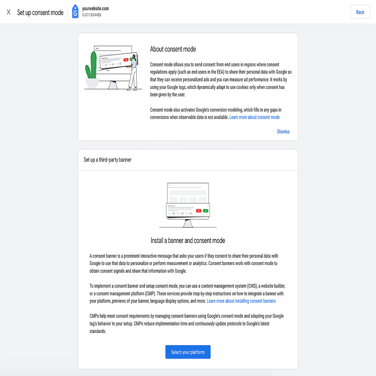Image resolution: width=376 pixels, height=376 pixels.
Task: Click the About consent mode heading
Action: pyautogui.click(x=173, y=49)
